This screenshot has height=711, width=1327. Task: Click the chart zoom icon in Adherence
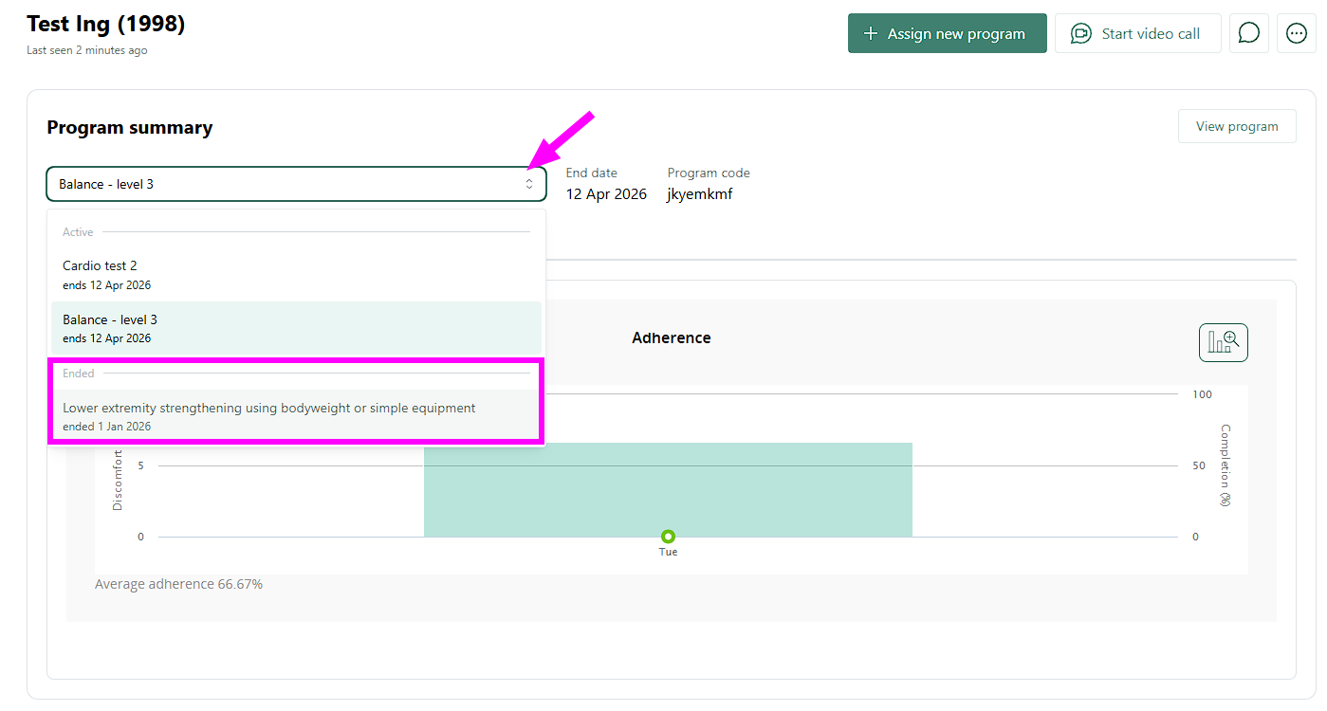click(1224, 342)
